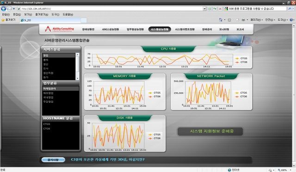
Task: Open recent pages dropdown beside Forward button
Action: 14,9
